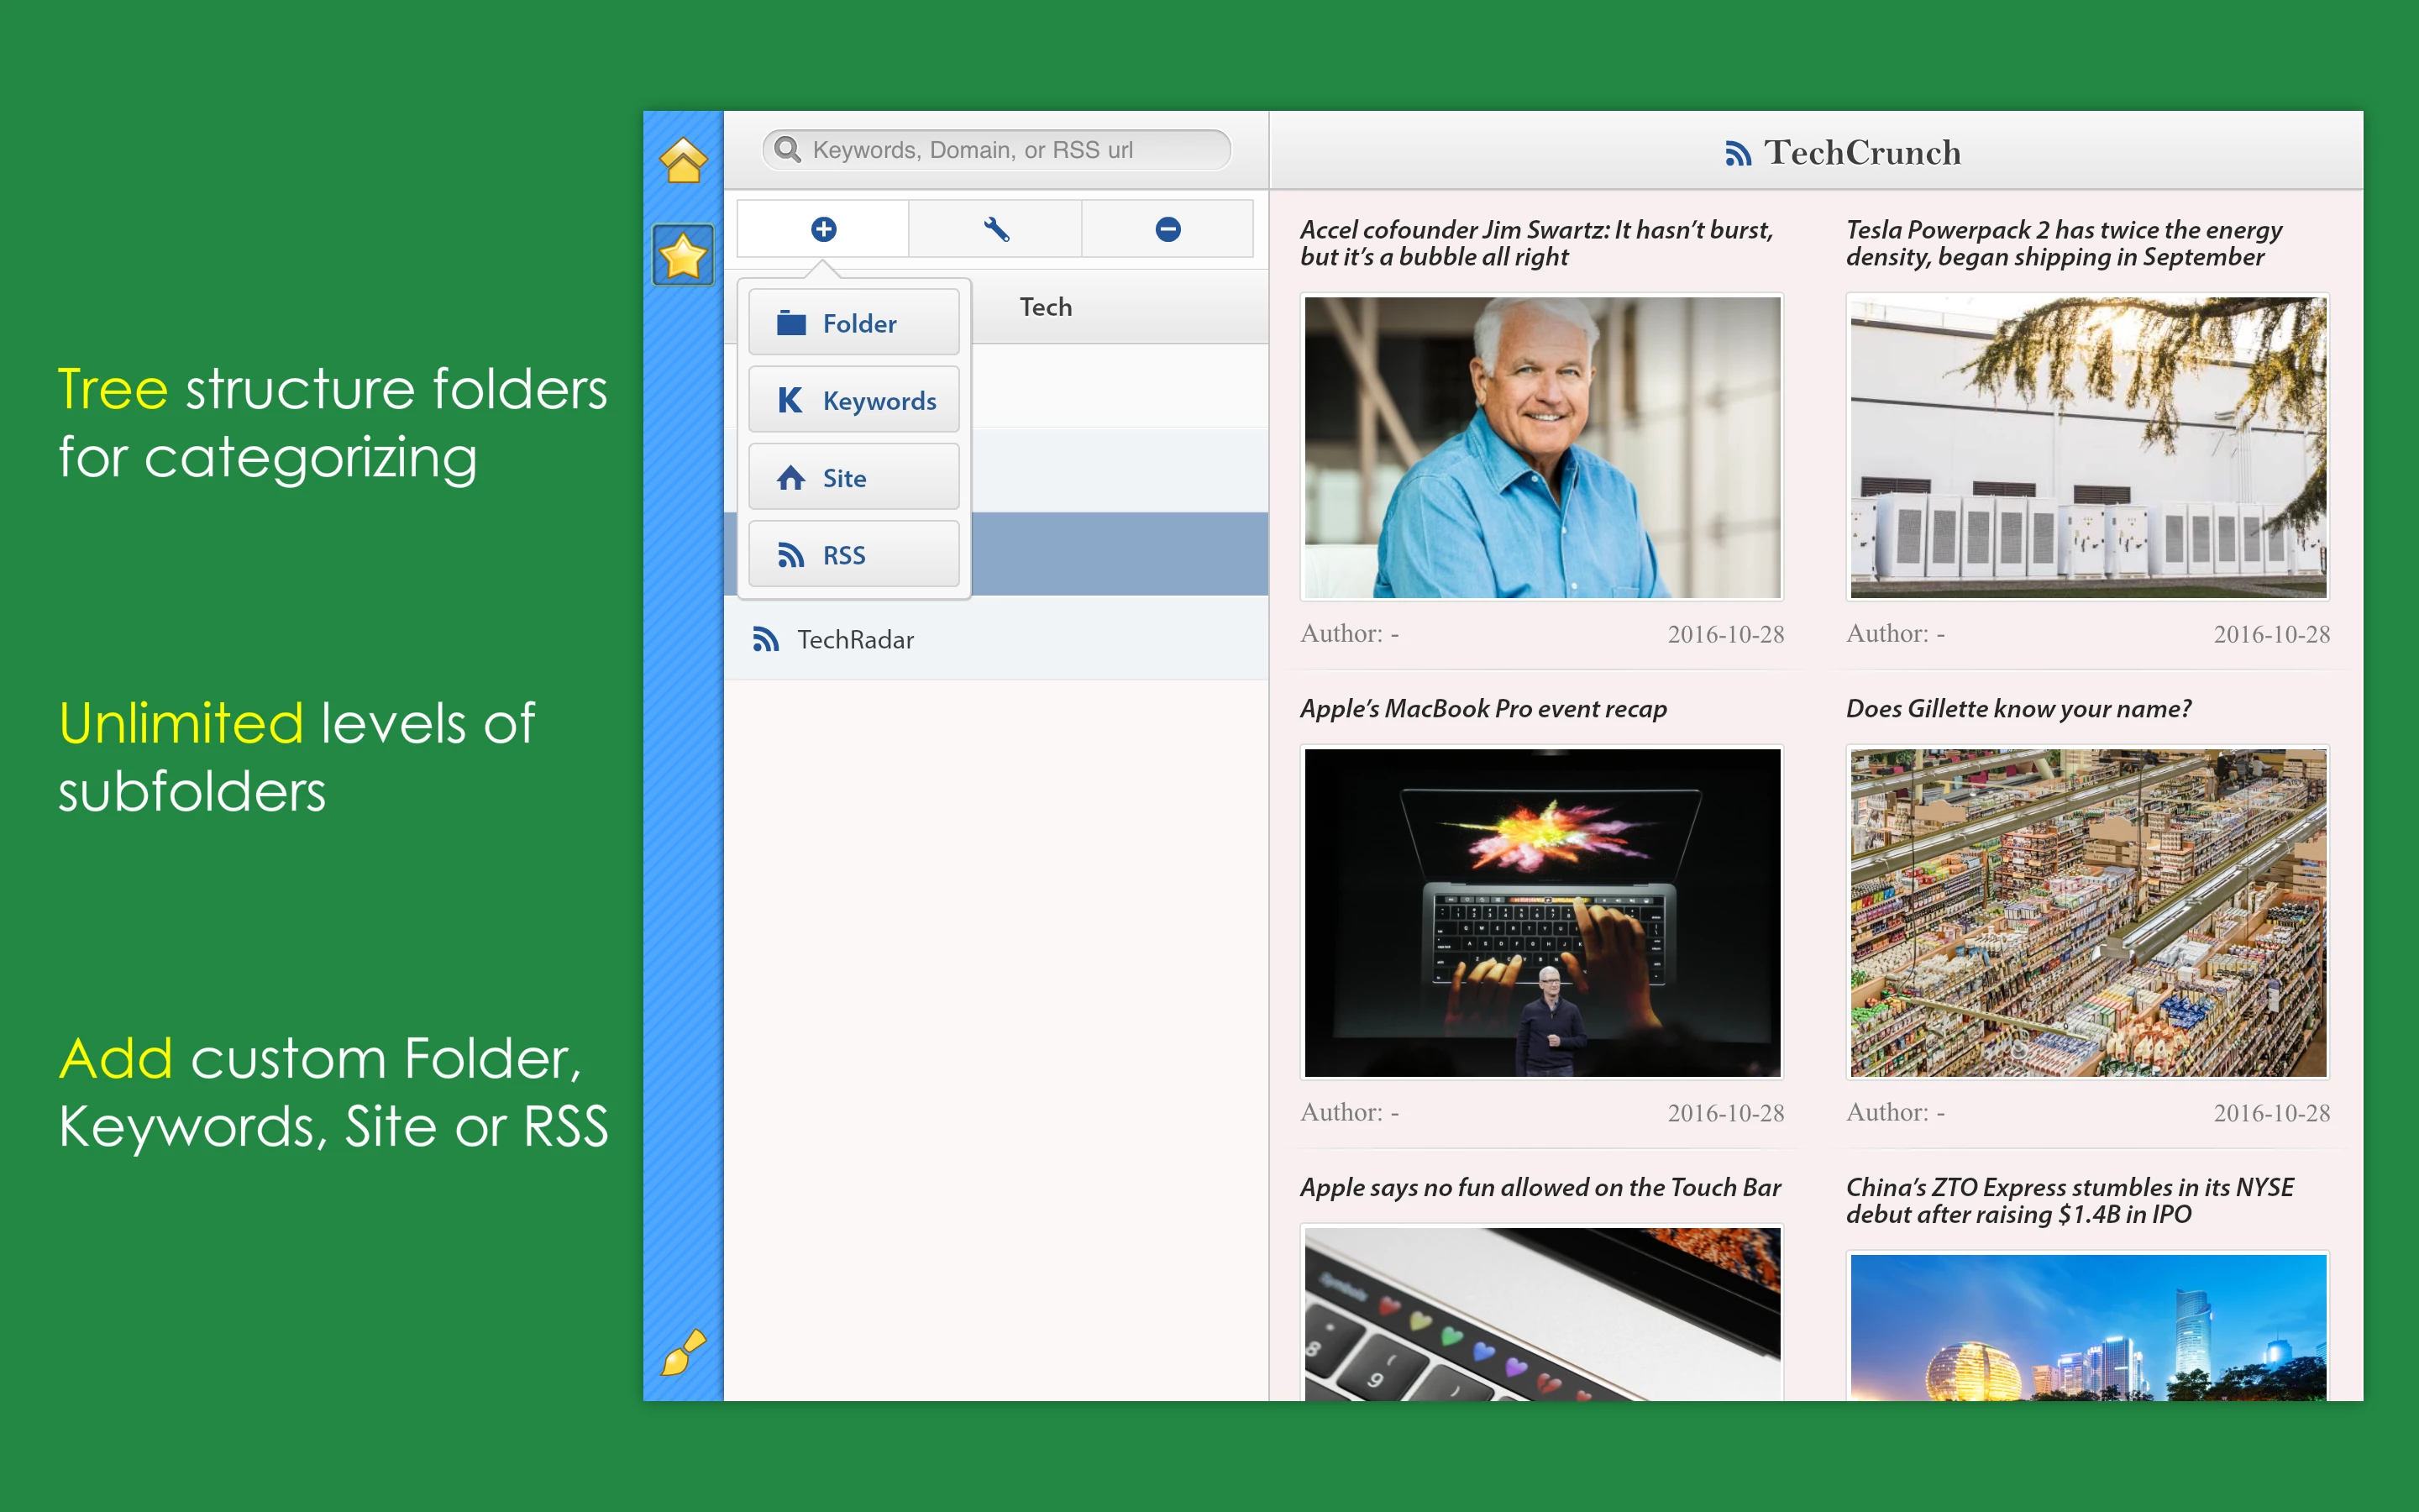Open the Gillette supermarket aisle image

click(2087, 912)
